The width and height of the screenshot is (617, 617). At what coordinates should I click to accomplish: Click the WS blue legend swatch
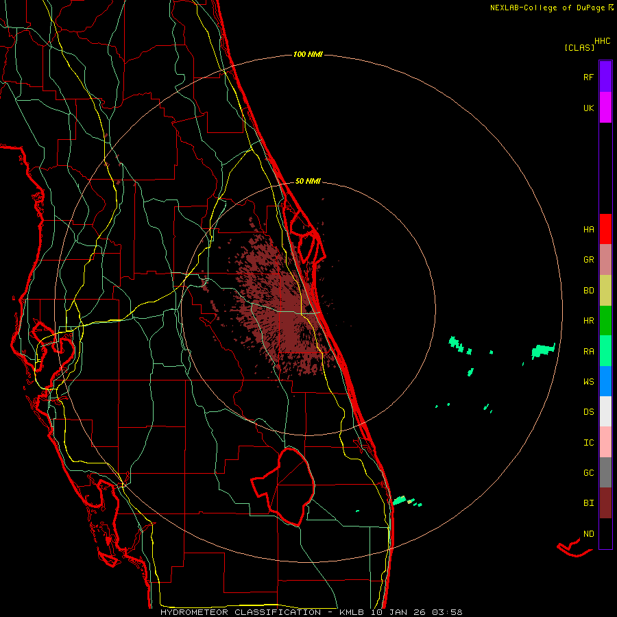click(x=605, y=381)
